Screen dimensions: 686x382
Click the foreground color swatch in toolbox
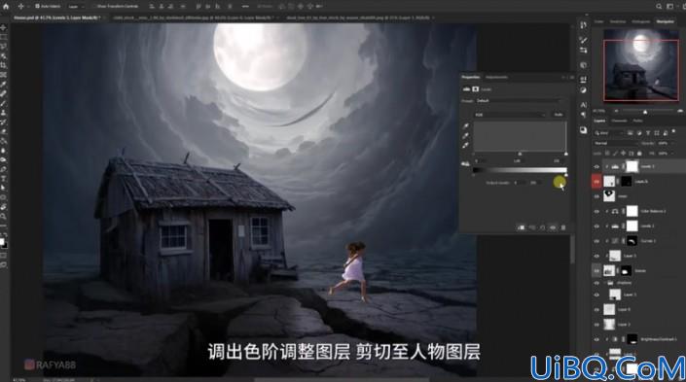[2, 242]
